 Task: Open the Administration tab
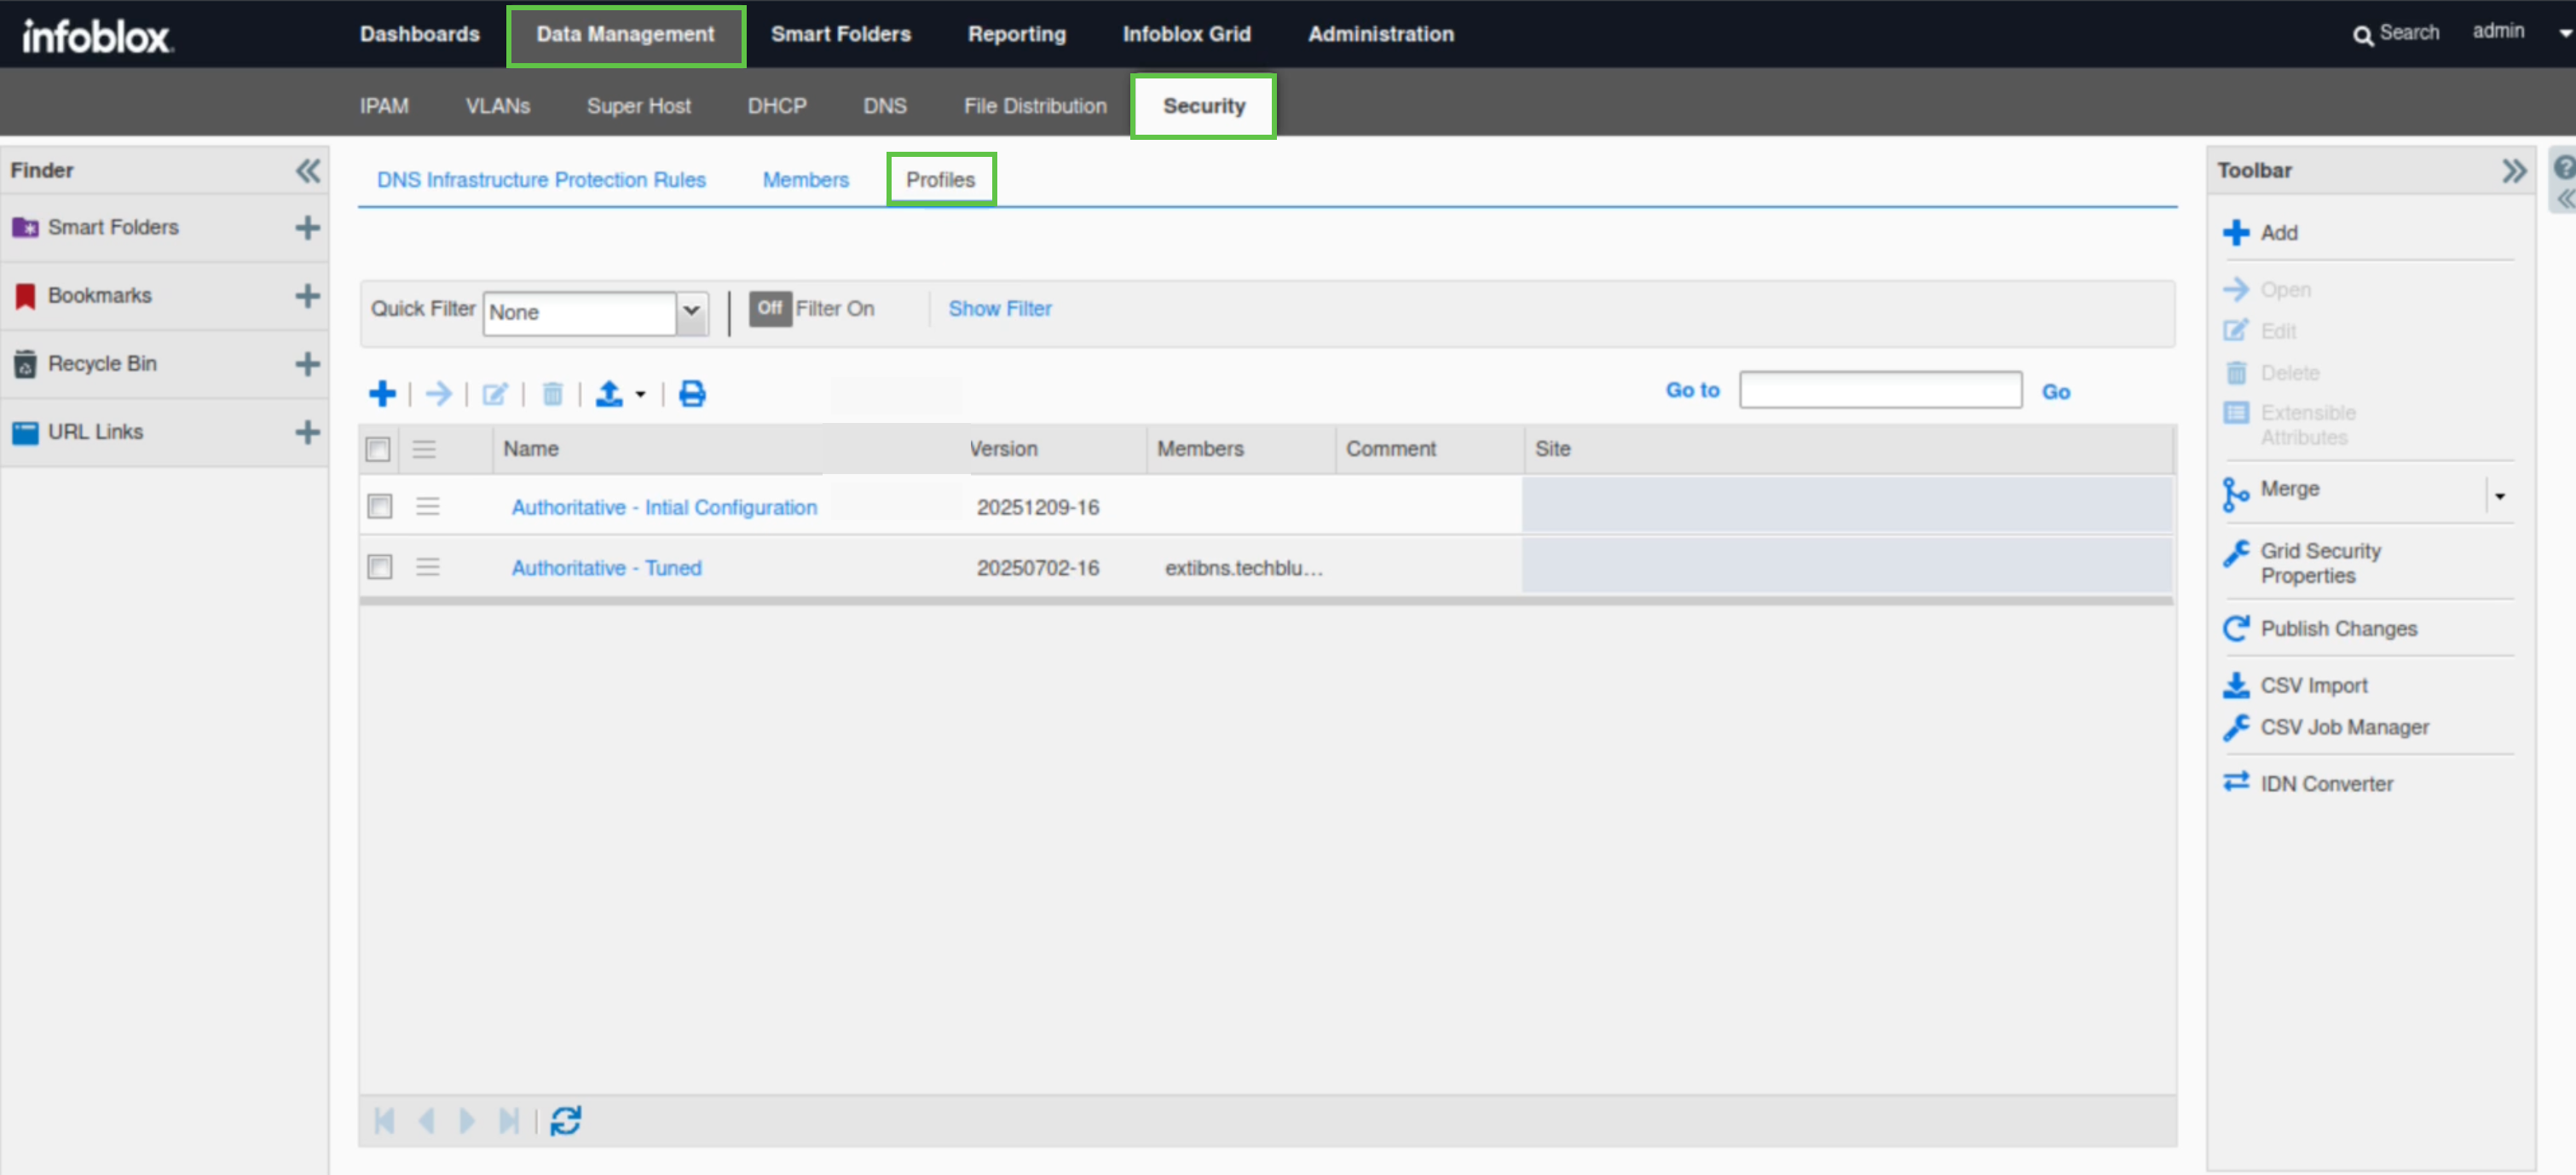pyautogui.click(x=1381, y=34)
